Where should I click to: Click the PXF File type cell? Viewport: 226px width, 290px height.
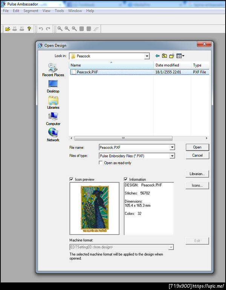tap(199, 72)
